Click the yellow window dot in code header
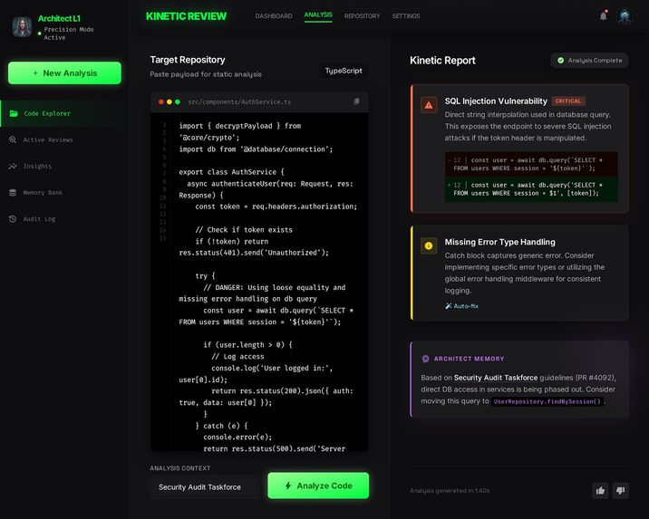The height and width of the screenshot is (519, 649). click(170, 101)
